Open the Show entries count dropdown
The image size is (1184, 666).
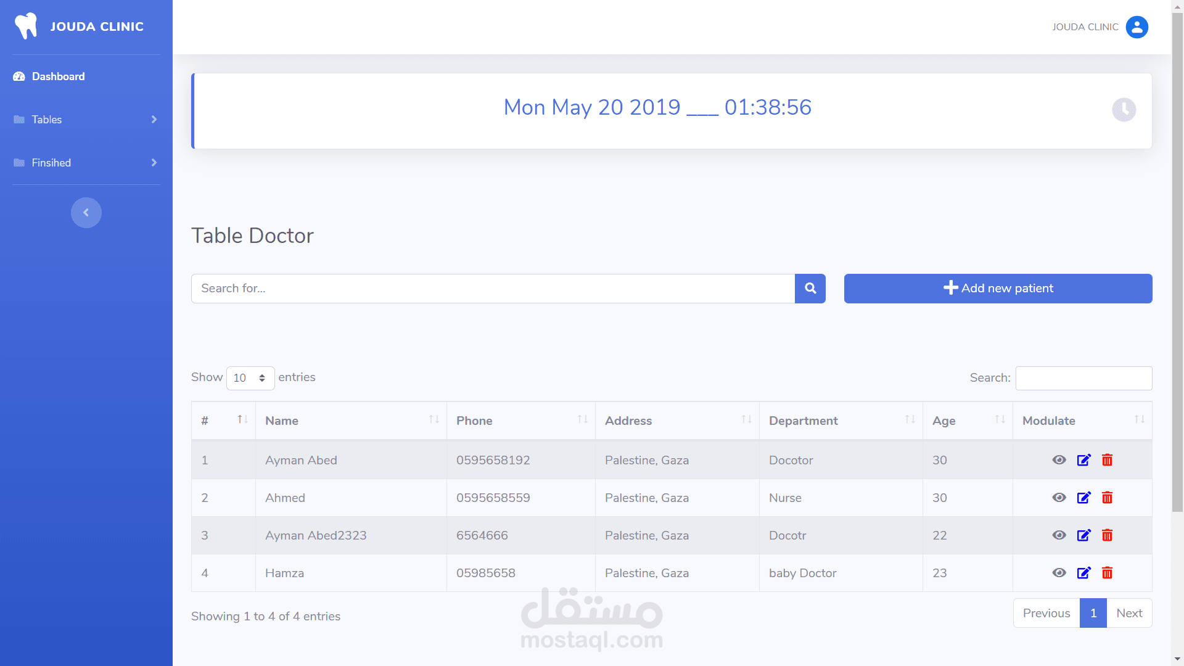[x=250, y=378]
